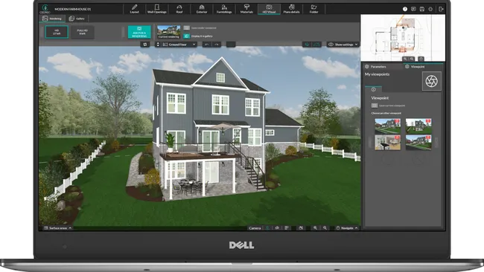Screen dimensions: 484x272
Task: Zoom in on the floor plan minimap
Action: (x=405, y=59)
